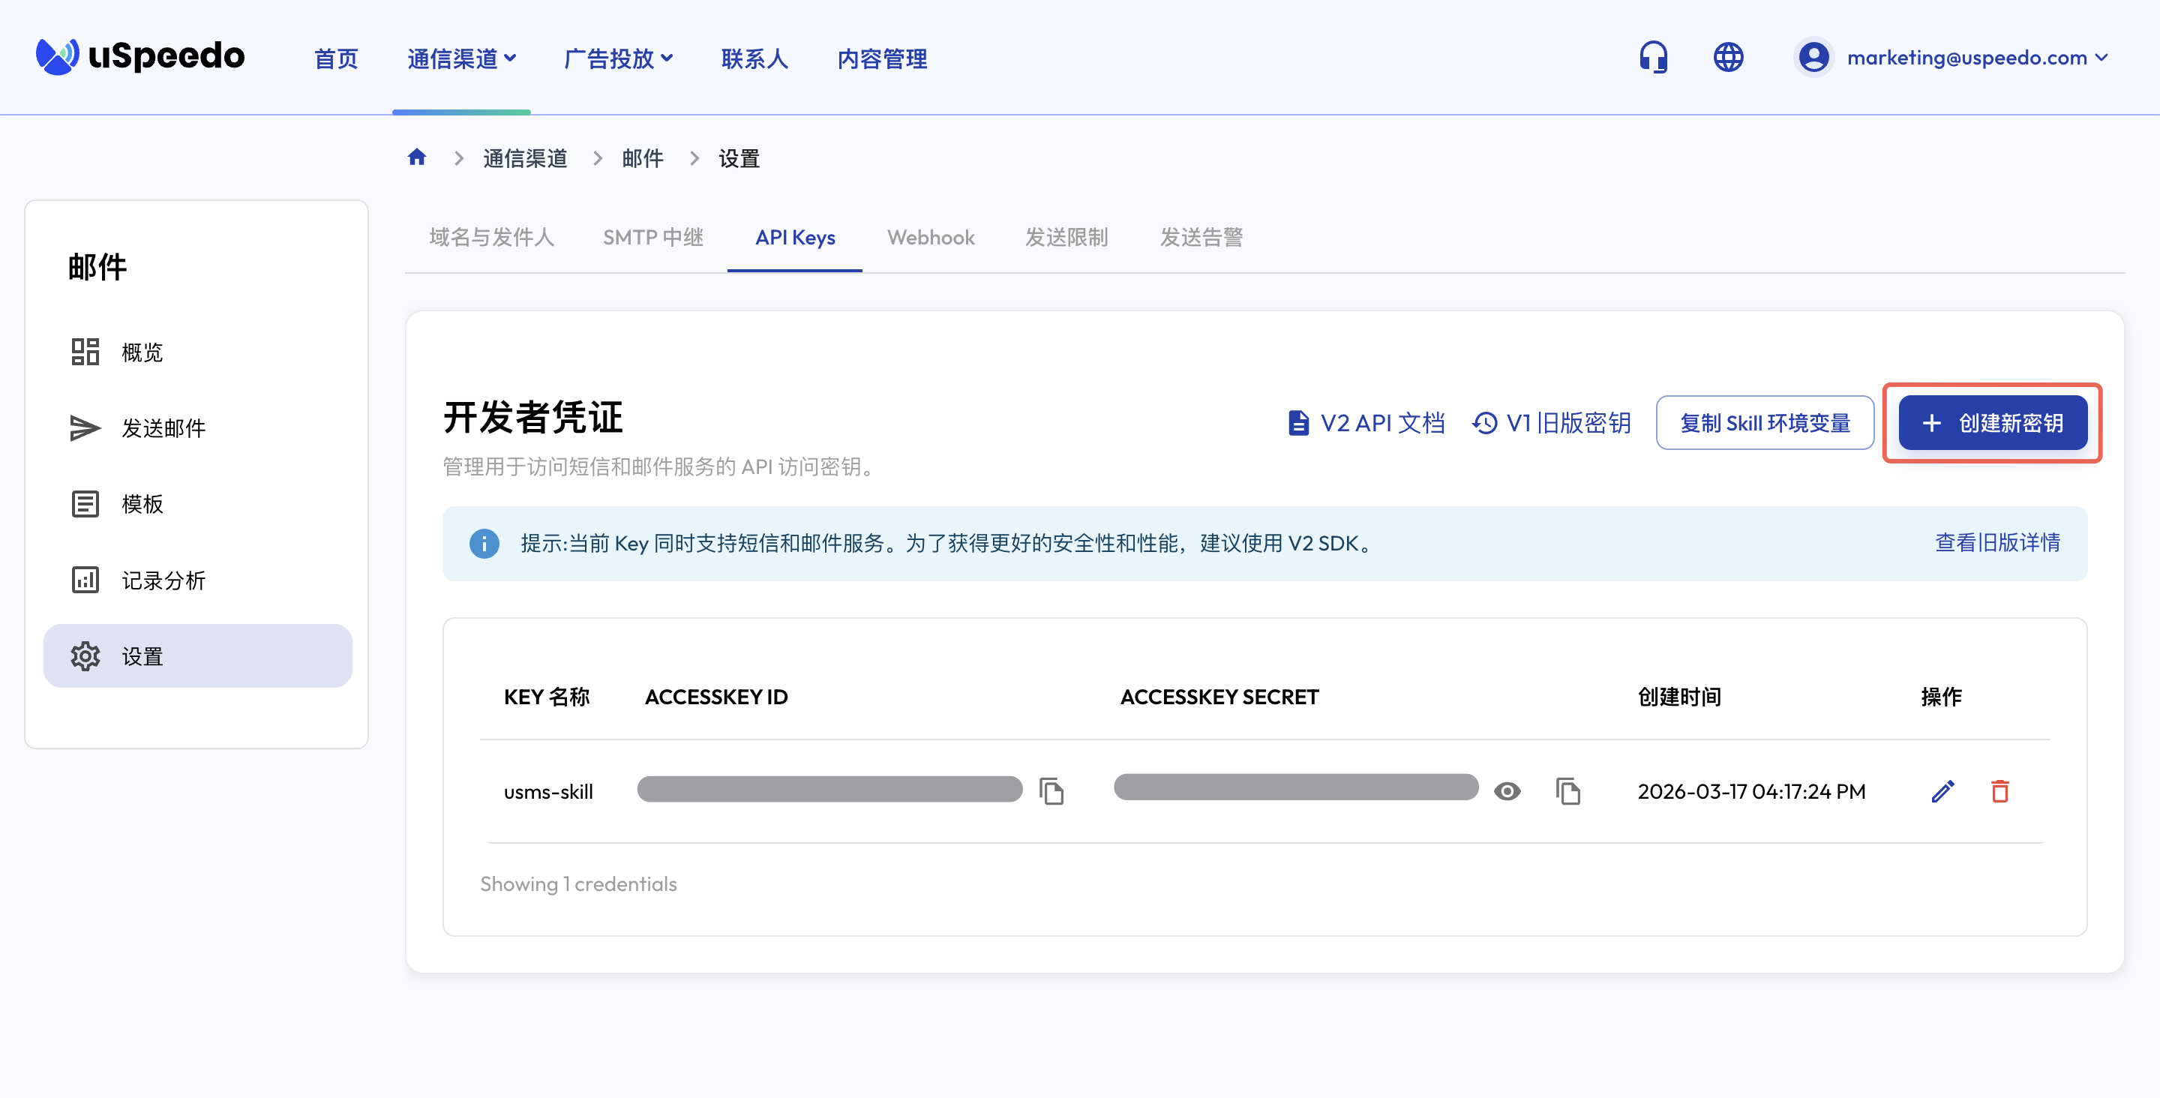This screenshot has width=2160, height=1098.
Task: Open the globe language selector
Action: tap(1727, 58)
